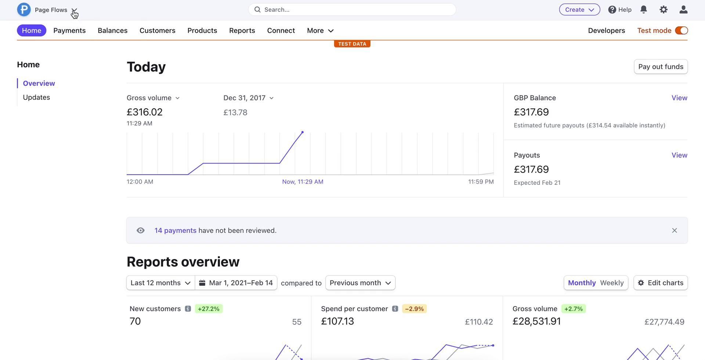Click the Page Flows account logo
Viewport: 705px width, 360px height.
[x=24, y=10]
